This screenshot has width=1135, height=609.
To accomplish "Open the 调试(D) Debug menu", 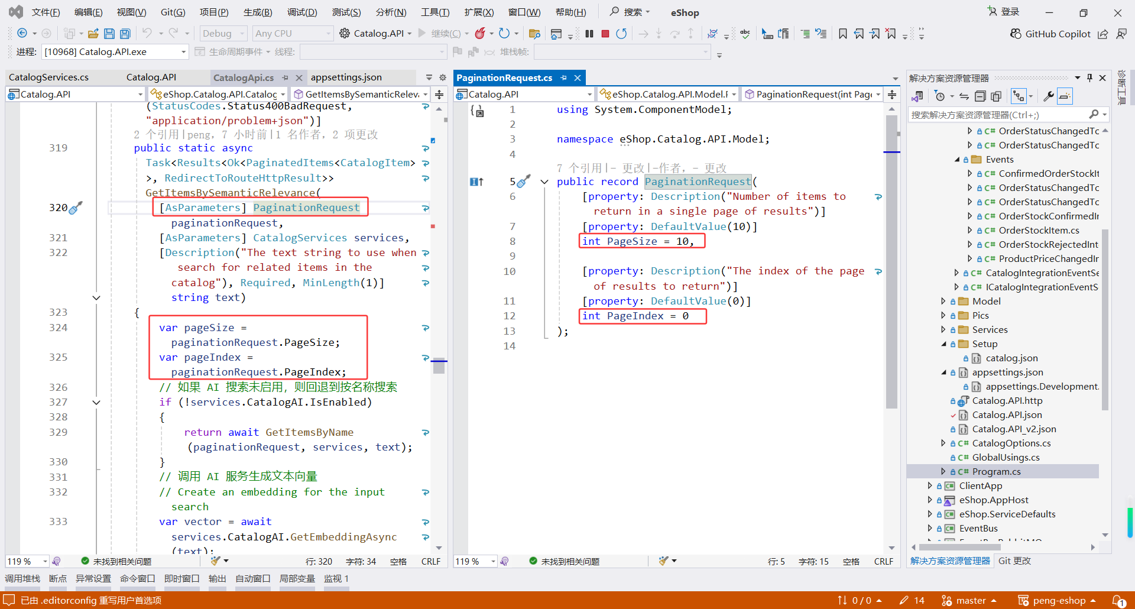I will click(x=301, y=12).
